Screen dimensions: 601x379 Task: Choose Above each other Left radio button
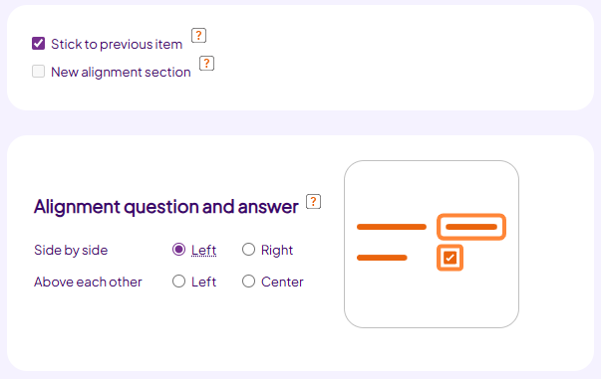(x=178, y=282)
